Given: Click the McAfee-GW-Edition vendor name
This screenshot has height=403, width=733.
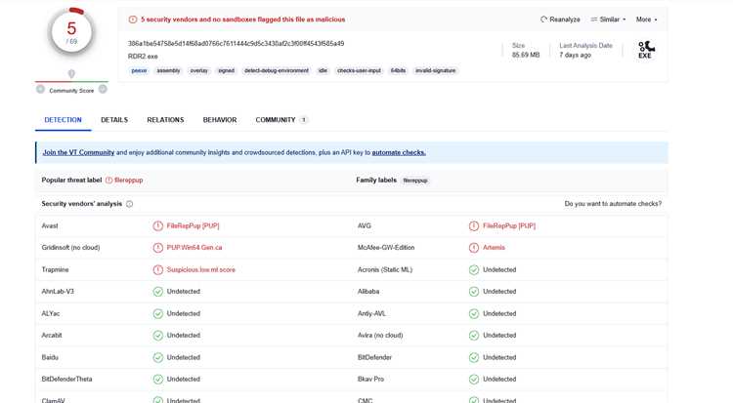Looking at the screenshot, I should pyautogui.click(x=386, y=248).
